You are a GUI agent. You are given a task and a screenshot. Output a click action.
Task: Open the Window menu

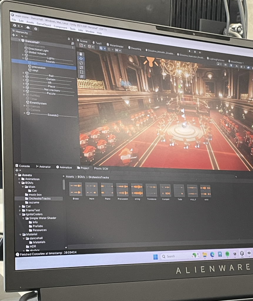(x=90, y=31)
